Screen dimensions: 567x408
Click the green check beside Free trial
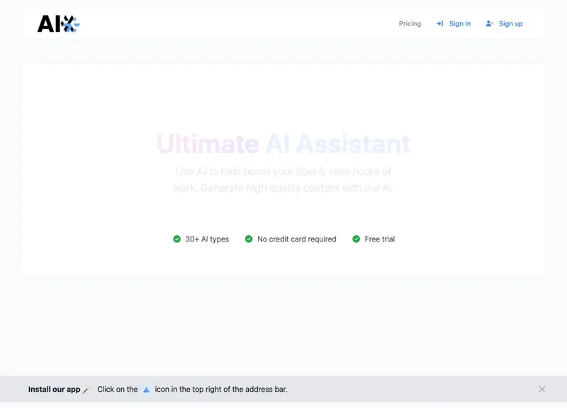coord(357,239)
